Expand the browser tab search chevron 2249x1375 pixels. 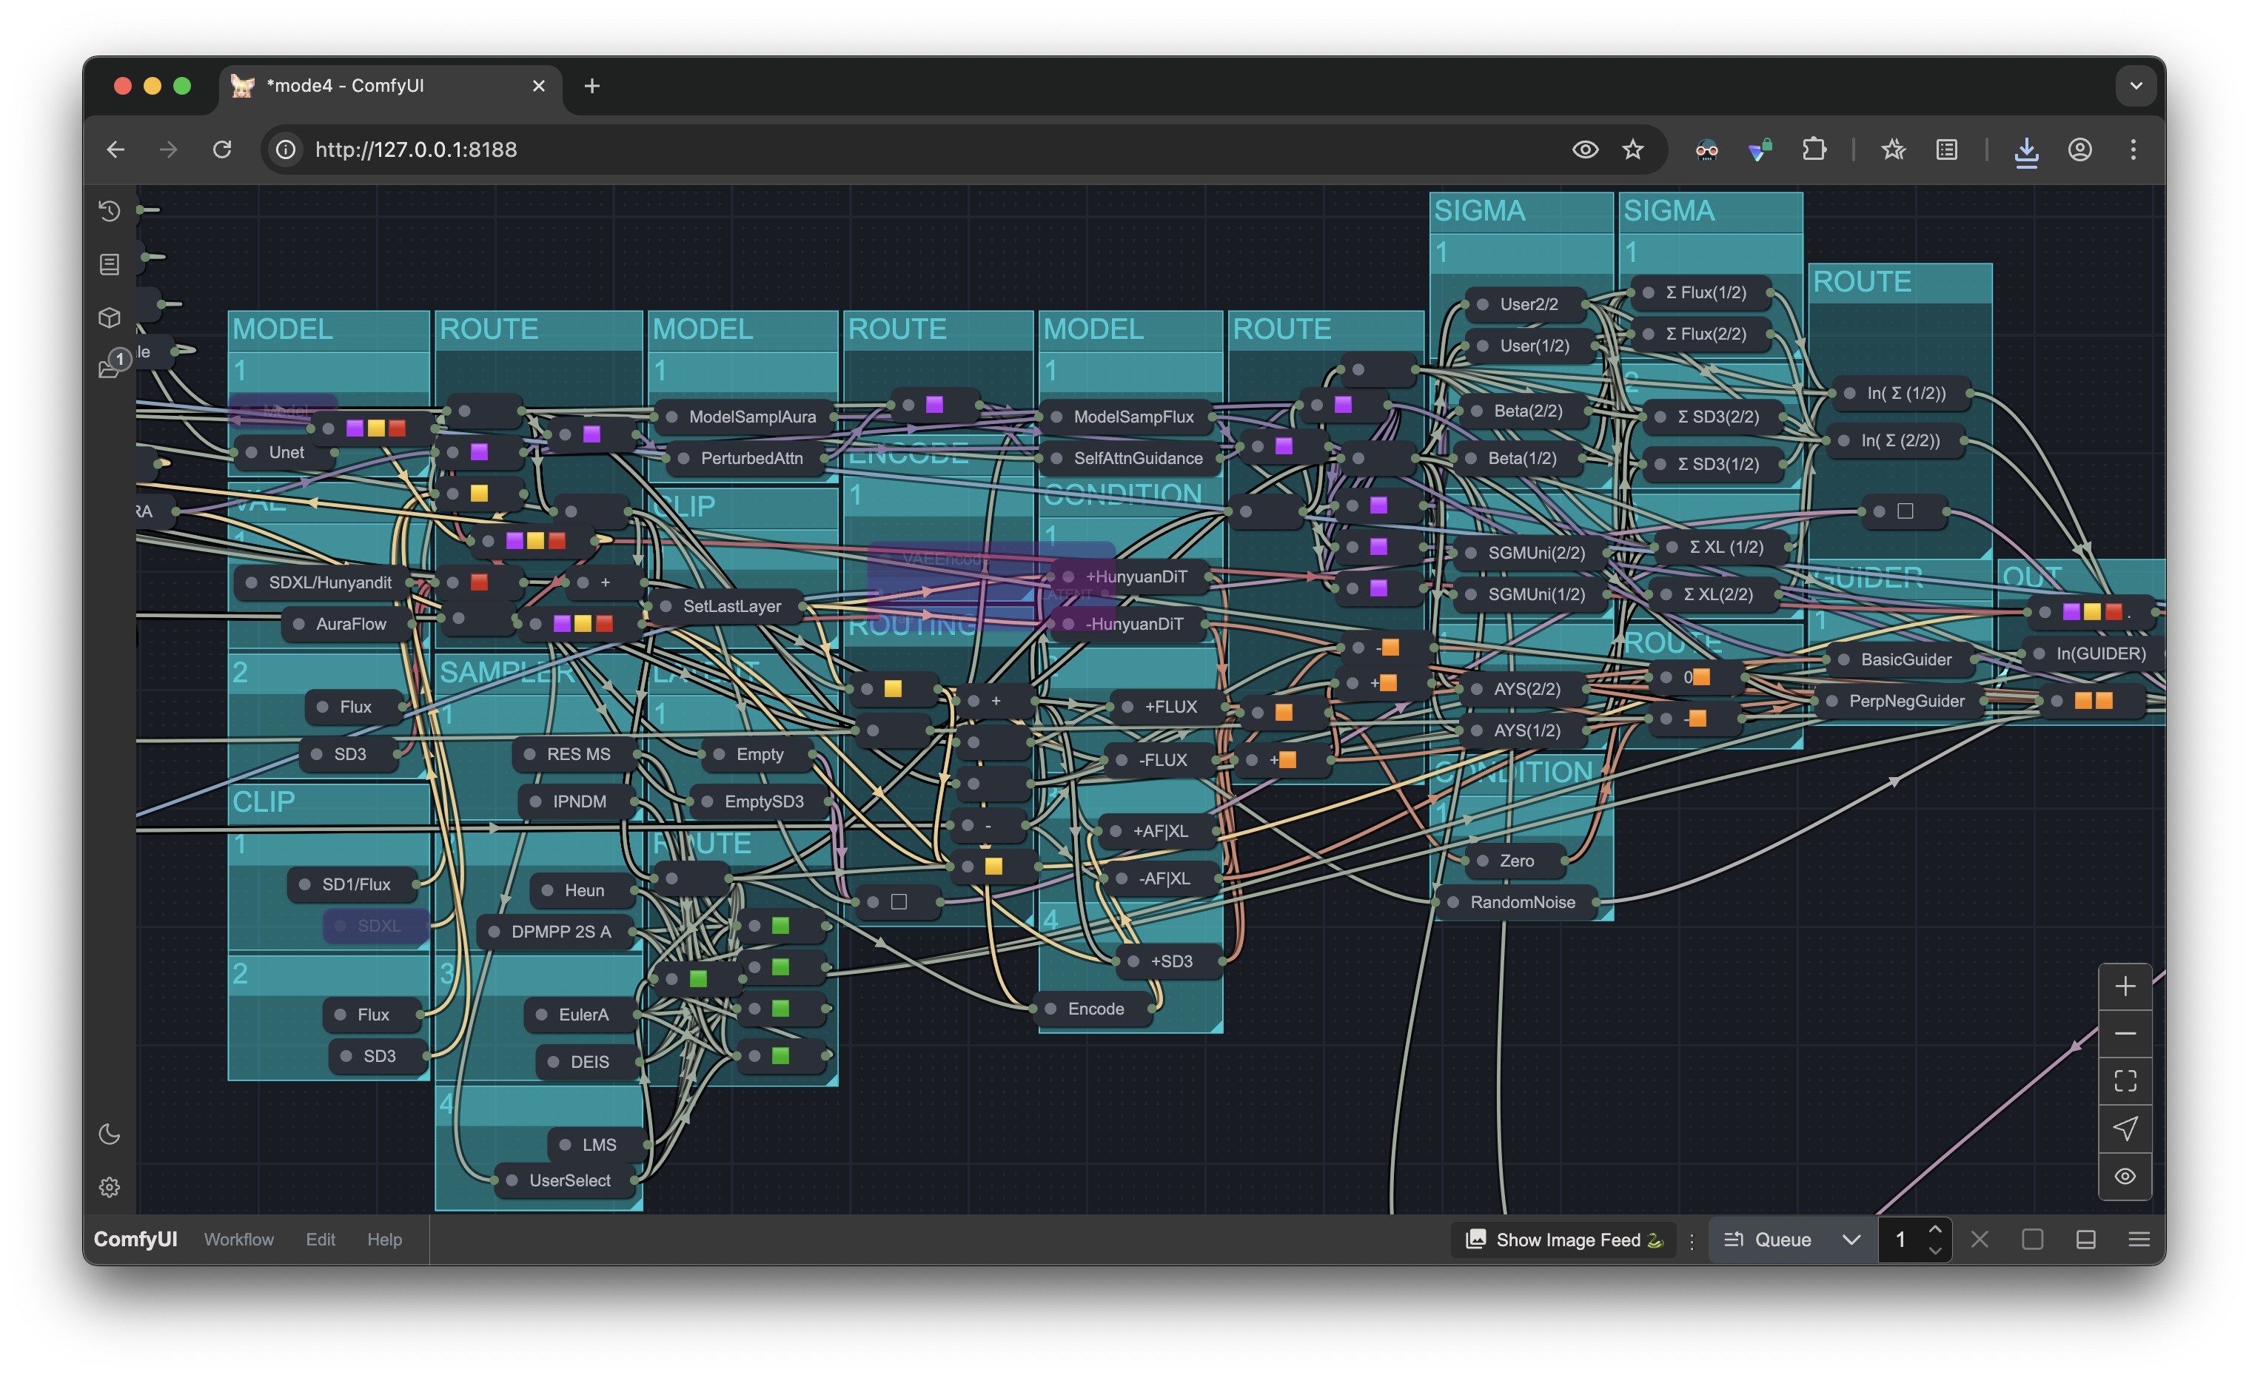pos(2136,86)
